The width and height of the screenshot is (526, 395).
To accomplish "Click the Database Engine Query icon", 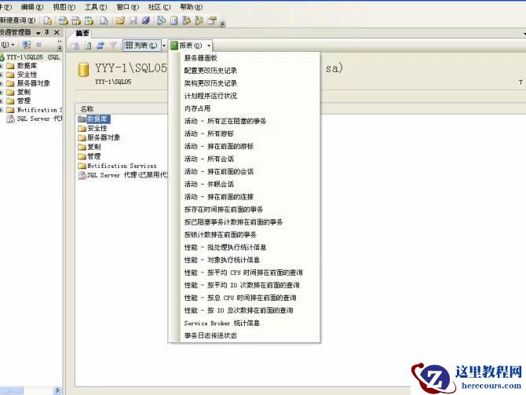I will [x=48, y=20].
